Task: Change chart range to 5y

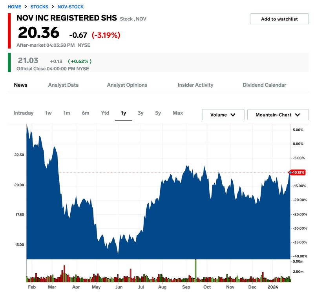Action: tap(158, 113)
